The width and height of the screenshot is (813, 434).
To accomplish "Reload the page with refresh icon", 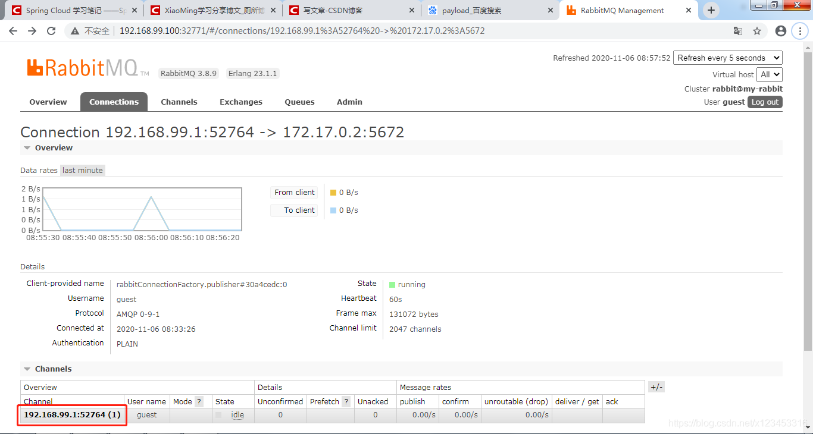I will click(x=51, y=31).
